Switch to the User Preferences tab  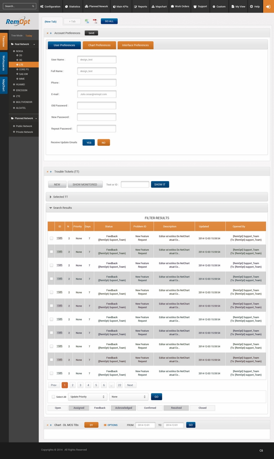pos(64,45)
